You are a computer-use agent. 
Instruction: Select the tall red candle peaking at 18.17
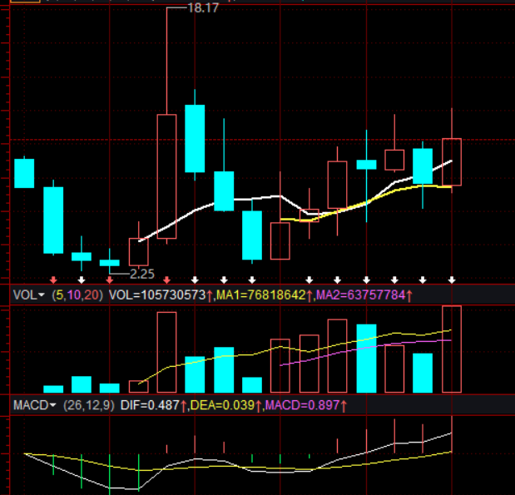167,176
